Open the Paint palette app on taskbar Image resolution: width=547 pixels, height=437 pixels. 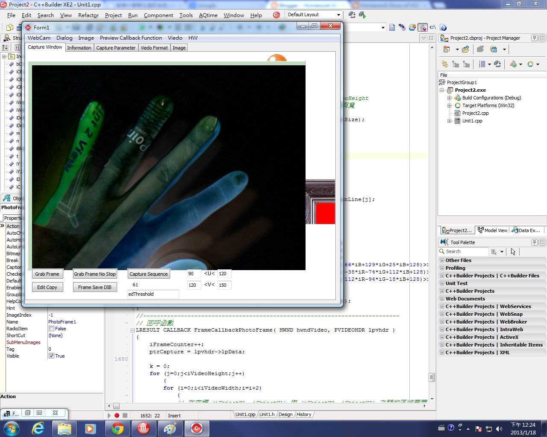tap(170, 428)
